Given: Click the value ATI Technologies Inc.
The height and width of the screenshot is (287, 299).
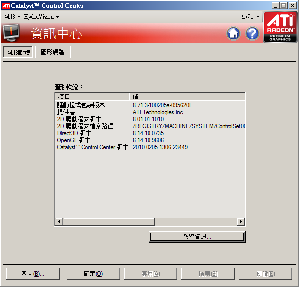Looking at the screenshot, I should pyautogui.click(x=158, y=112).
